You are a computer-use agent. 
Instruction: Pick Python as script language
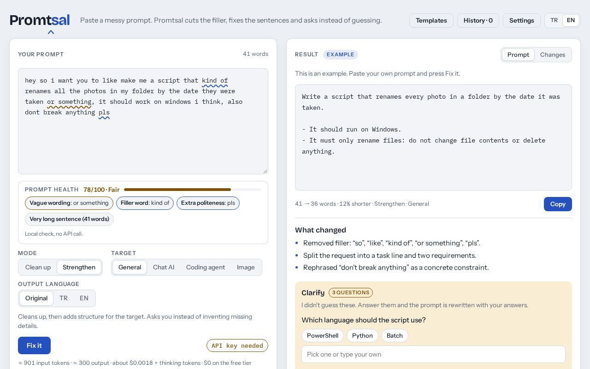pyautogui.click(x=362, y=335)
